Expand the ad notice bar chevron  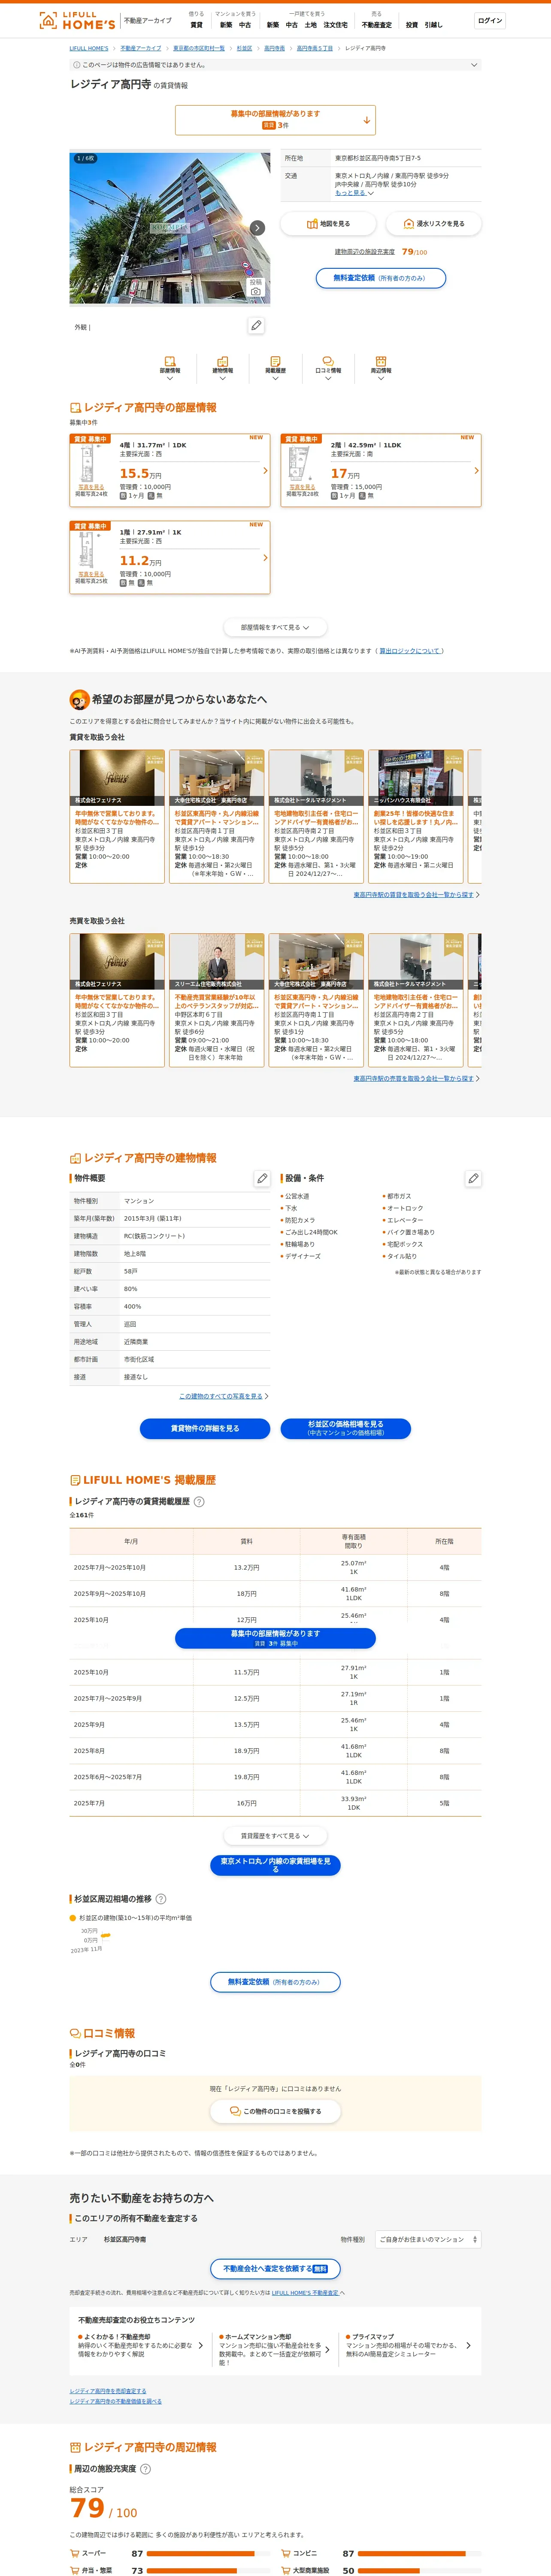point(474,65)
